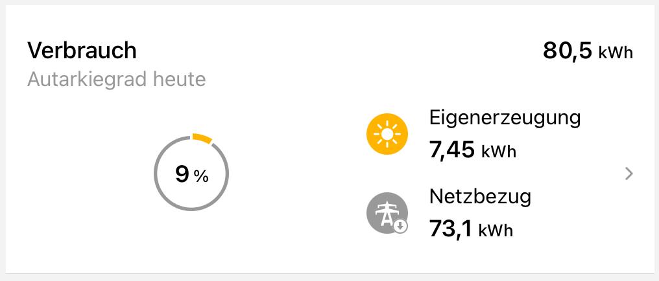Open details with the right chevron arrow
The image size is (659, 281).
(629, 174)
